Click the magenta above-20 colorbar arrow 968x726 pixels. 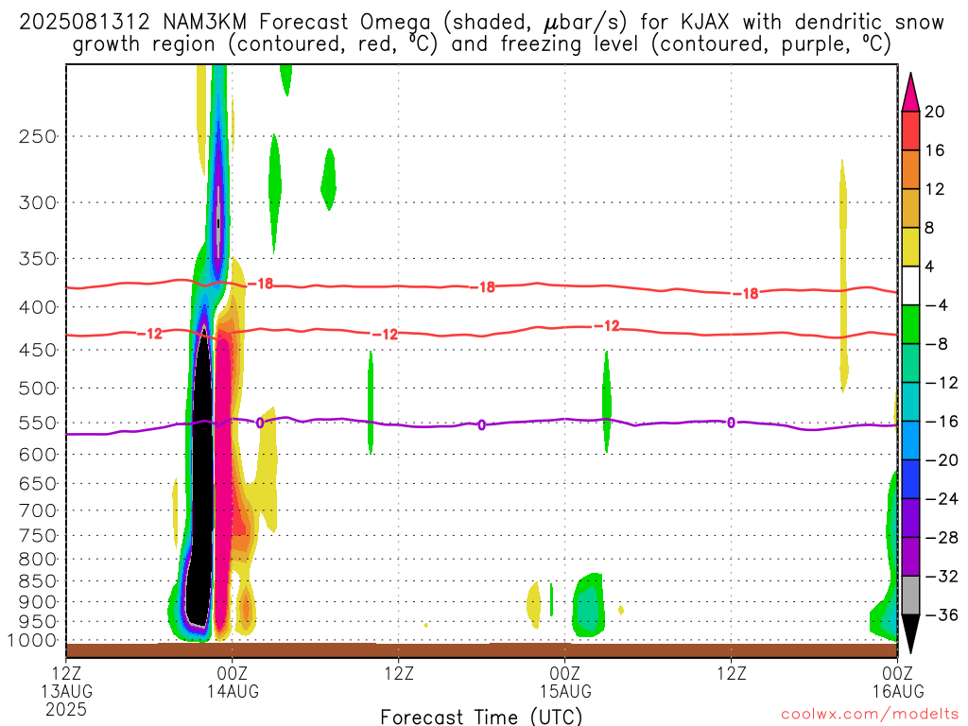[910, 92]
